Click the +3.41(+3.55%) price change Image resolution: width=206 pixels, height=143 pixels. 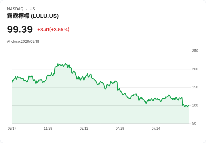point(53,30)
